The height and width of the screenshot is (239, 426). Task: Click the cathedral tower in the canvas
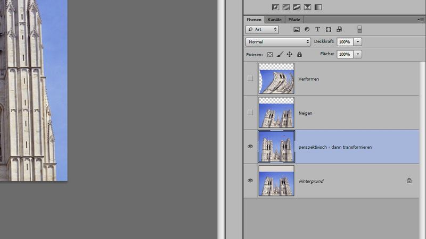coord(27,90)
